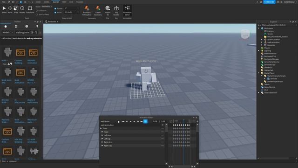
Task: Open Import 3D
Action: point(108,10)
